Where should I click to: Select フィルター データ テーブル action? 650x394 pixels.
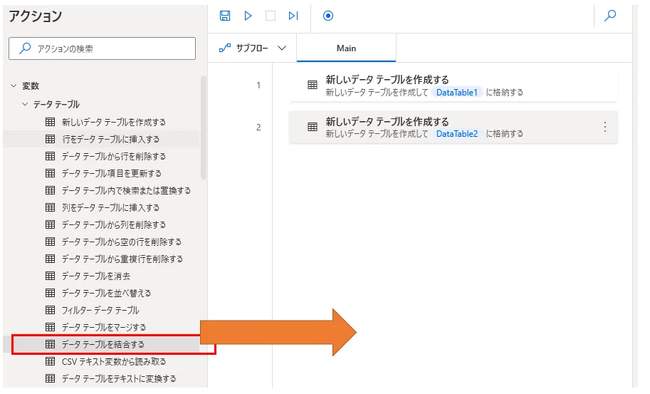100,310
